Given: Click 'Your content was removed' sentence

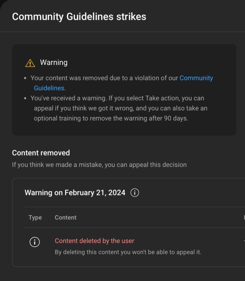Looking at the screenshot, I should coord(104,78).
